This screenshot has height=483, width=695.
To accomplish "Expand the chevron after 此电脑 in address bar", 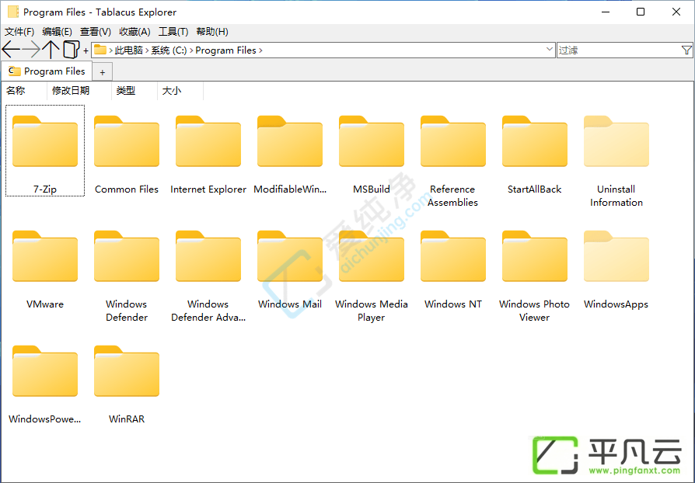I will (147, 50).
